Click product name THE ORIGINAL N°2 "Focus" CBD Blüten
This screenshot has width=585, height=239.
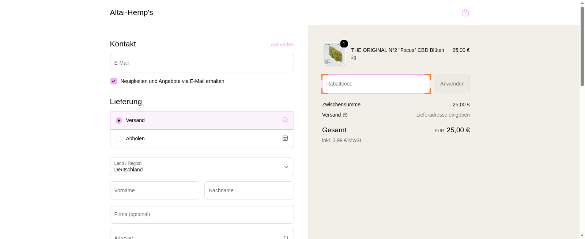(x=397, y=50)
